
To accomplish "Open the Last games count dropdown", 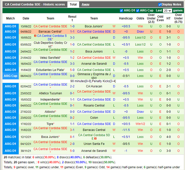I will (x=167, y=11).
